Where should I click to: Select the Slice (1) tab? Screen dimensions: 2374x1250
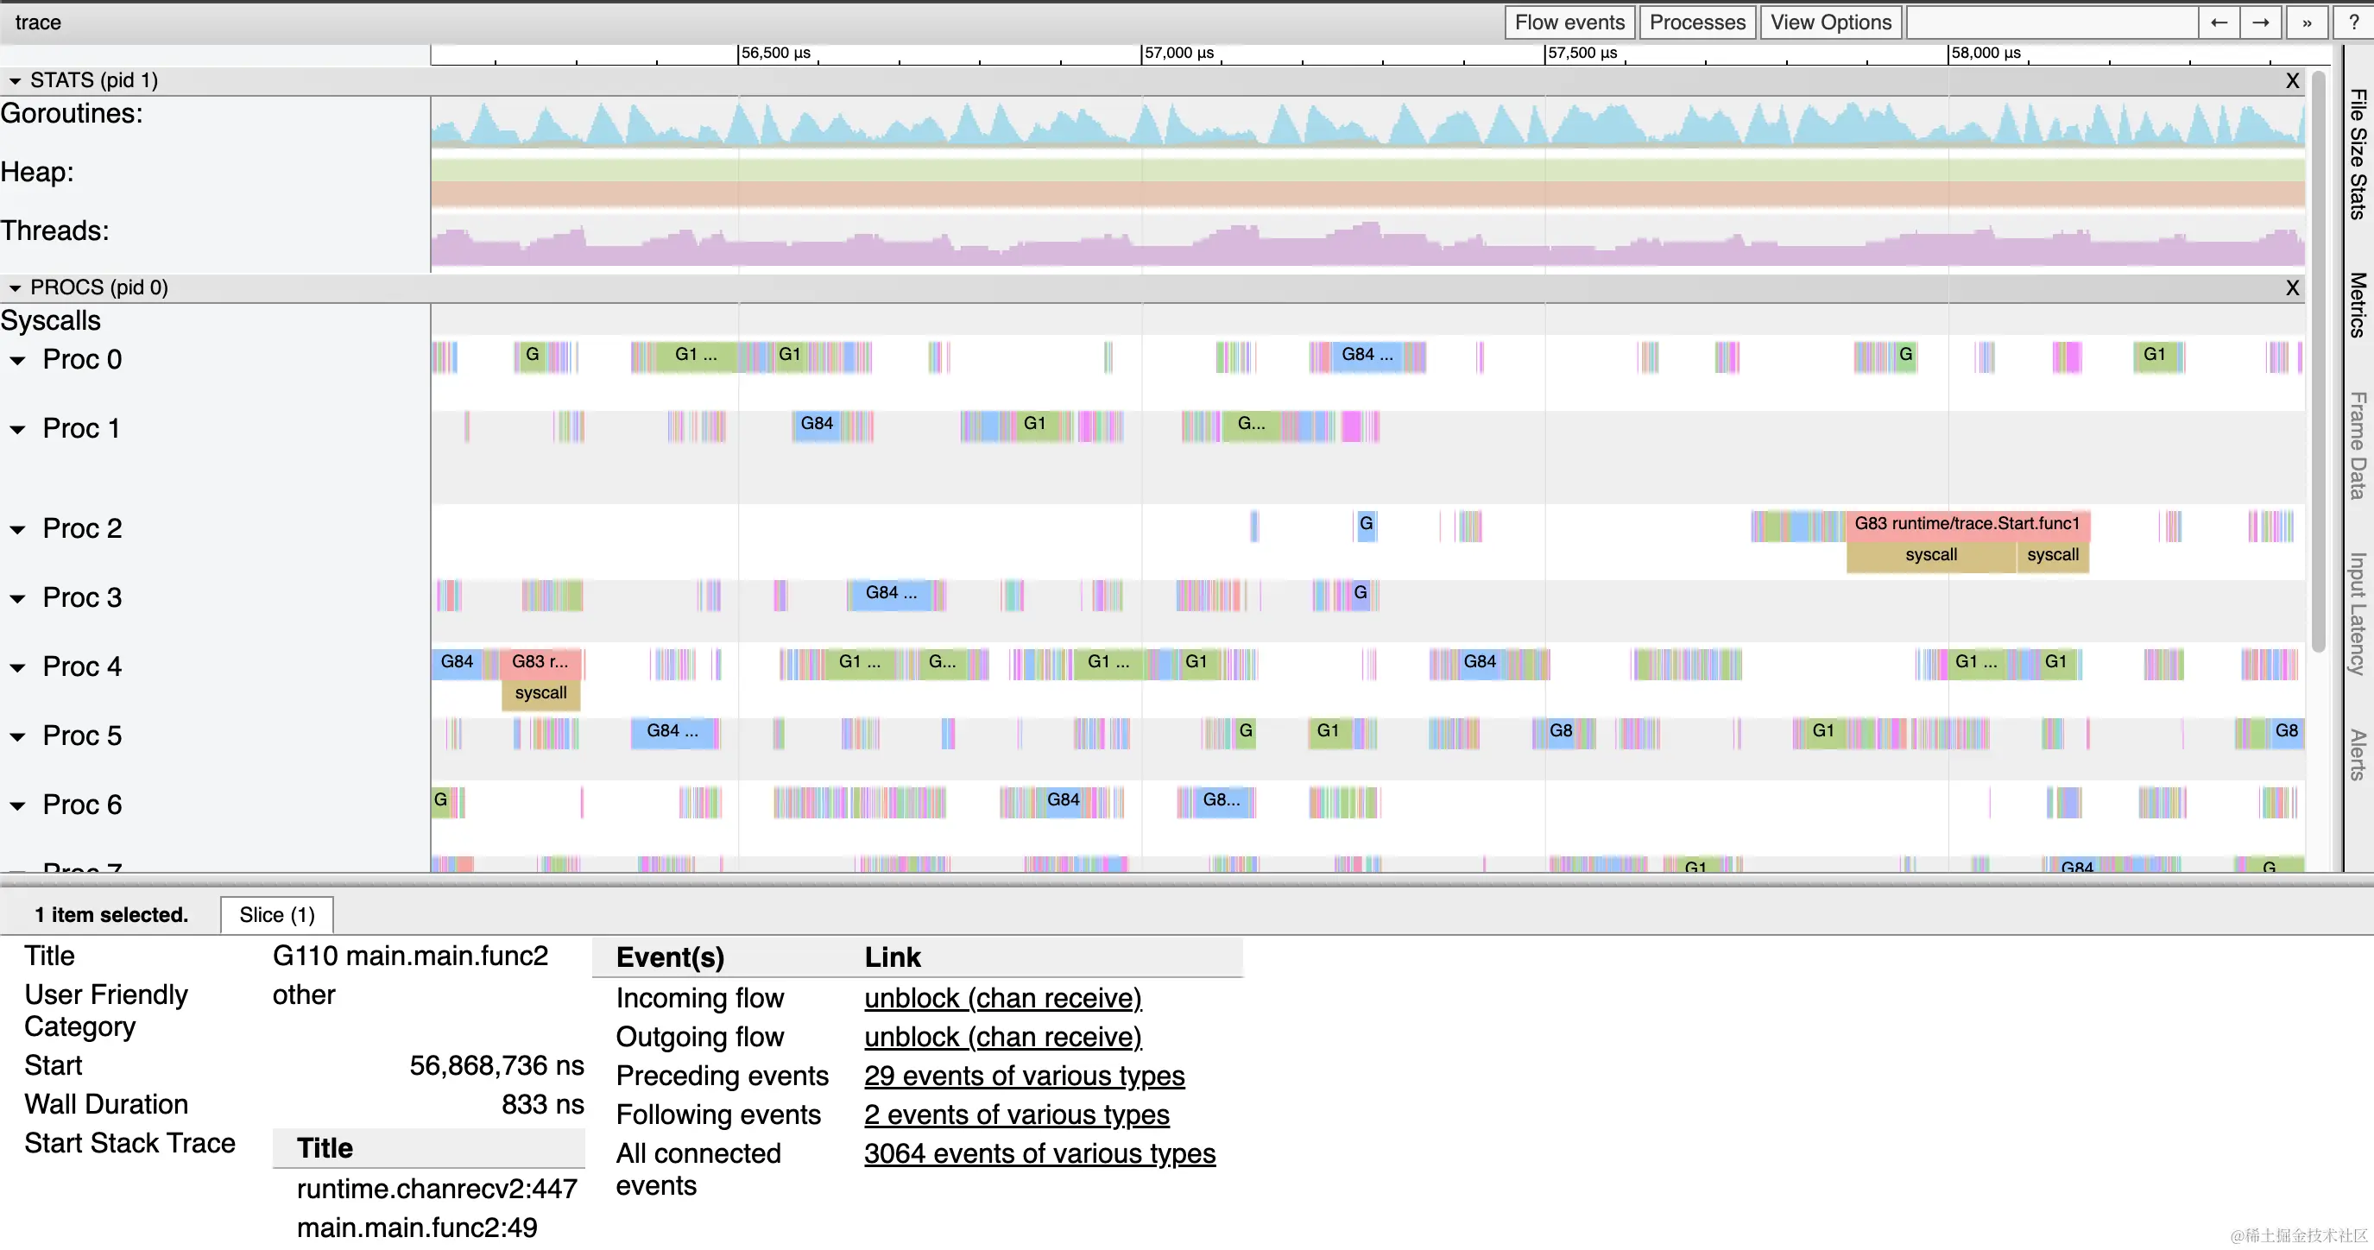coord(276,914)
